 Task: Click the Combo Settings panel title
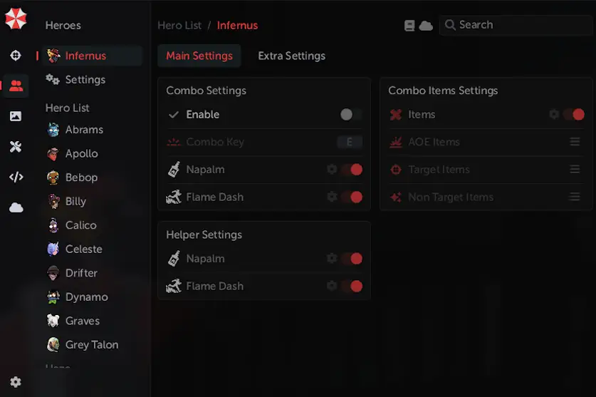pyautogui.click(x=206, y=91)
